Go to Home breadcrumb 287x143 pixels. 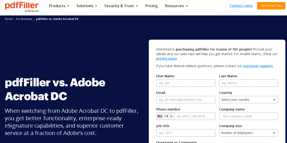9,19
